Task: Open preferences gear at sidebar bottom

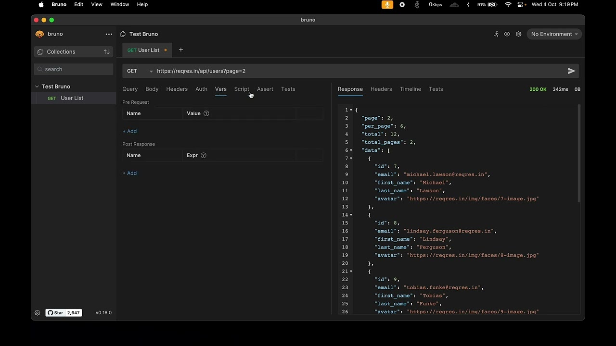Action: [x=37, y=313]
